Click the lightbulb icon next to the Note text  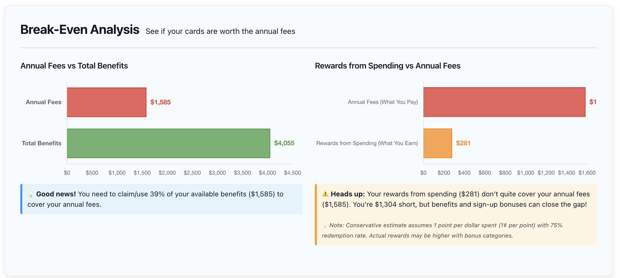pos(325,225)
